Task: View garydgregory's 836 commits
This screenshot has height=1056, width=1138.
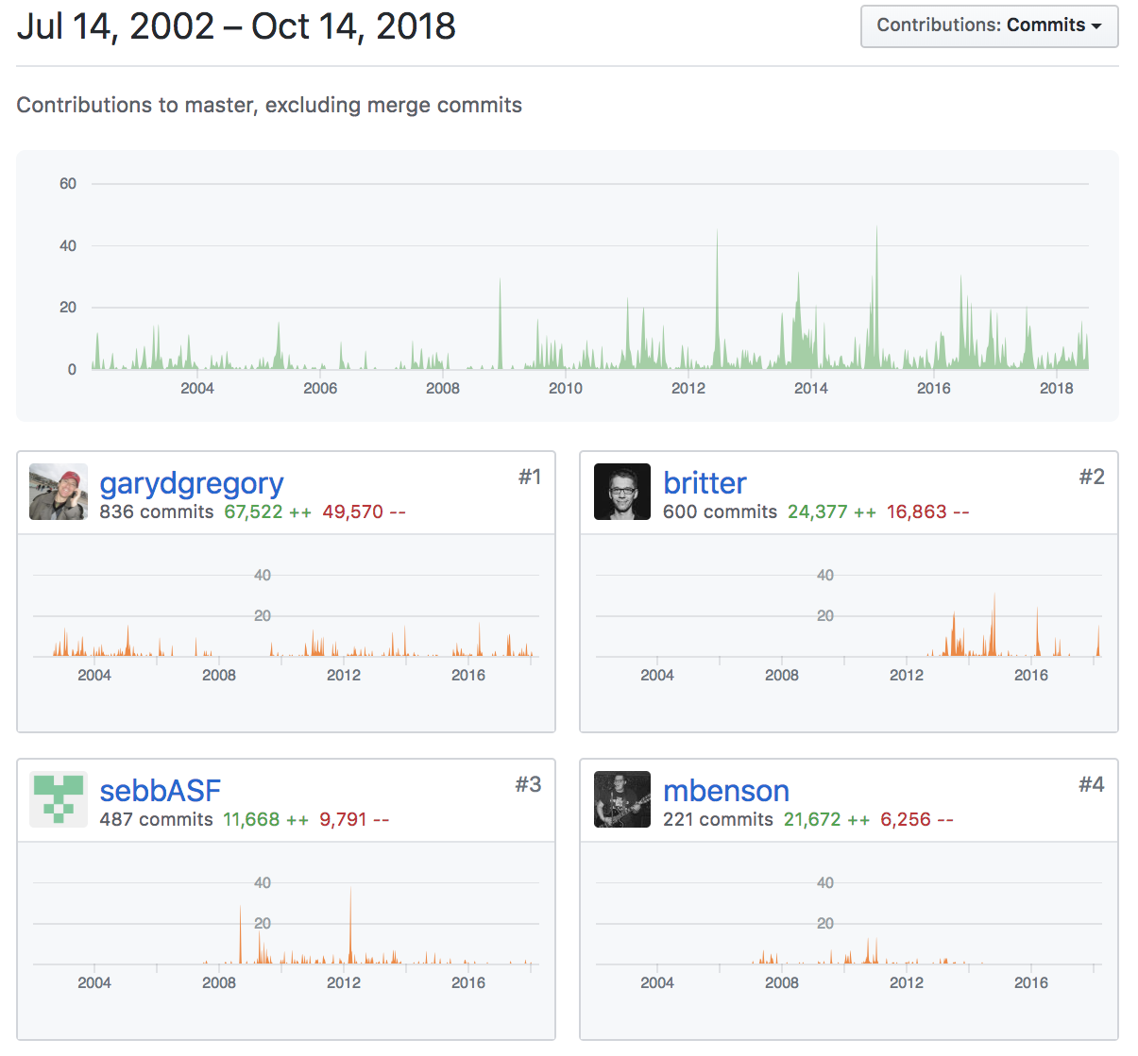Action: coord(157,512)
